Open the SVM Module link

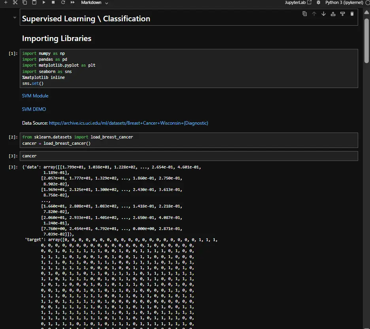tap(35, 96)
